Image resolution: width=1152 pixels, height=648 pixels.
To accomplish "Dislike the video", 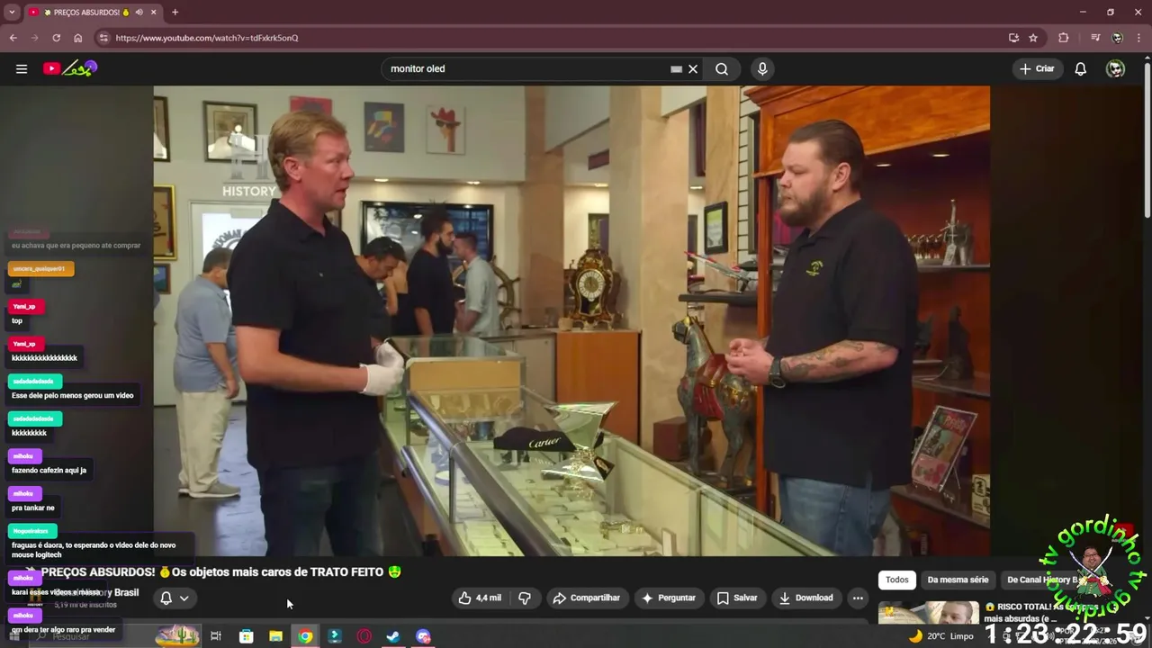I will 525,598.
